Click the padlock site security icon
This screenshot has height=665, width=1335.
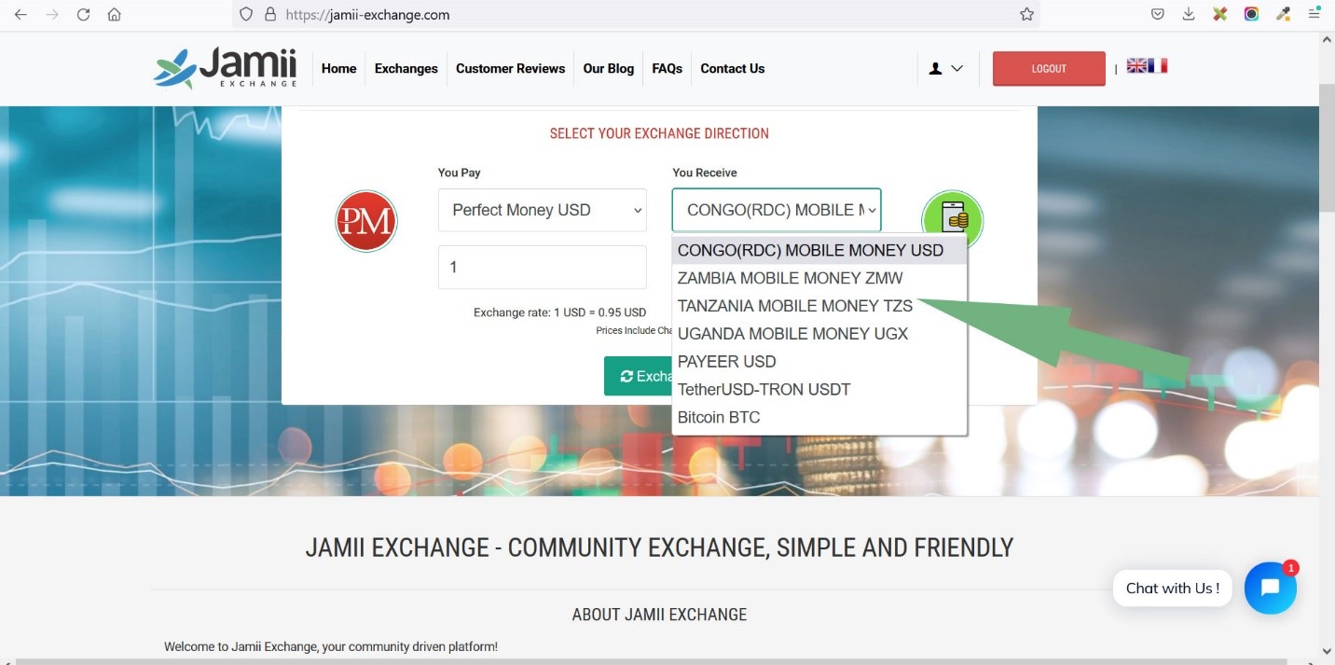tap(270, 15)
